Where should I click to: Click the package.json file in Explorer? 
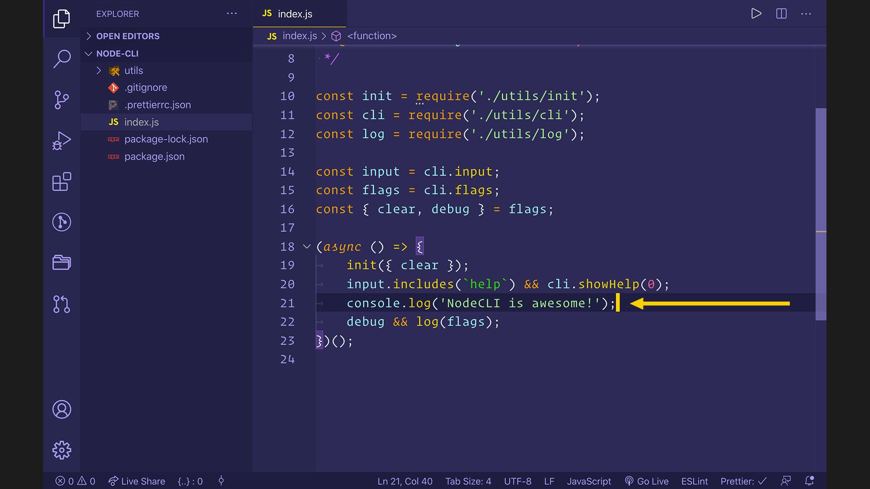[155, 156]
